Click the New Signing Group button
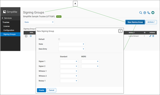 [x=135, y=22]
